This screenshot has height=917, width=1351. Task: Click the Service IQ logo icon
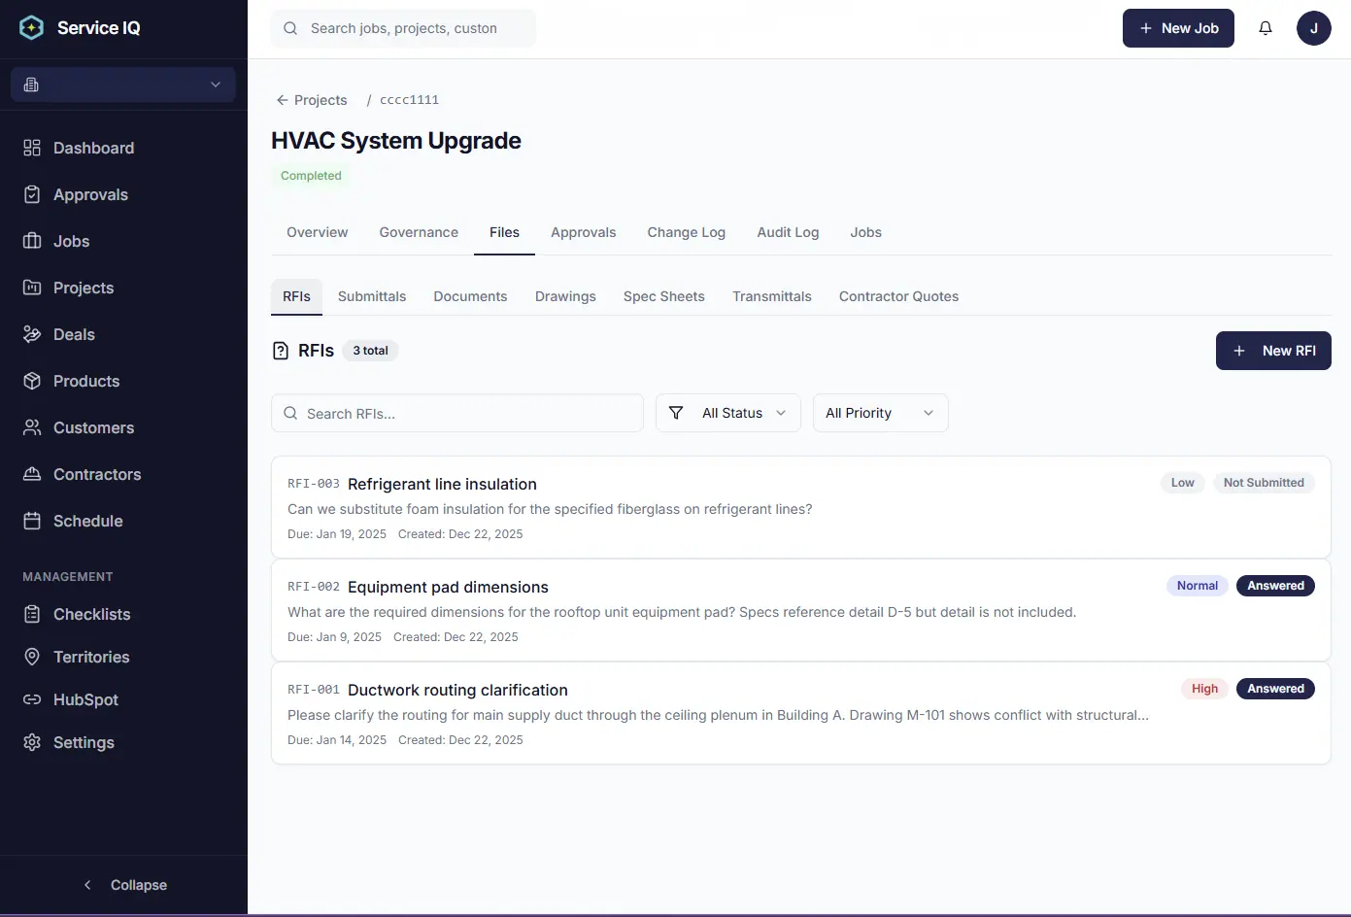pyautogui.click(x=32, y=28)
